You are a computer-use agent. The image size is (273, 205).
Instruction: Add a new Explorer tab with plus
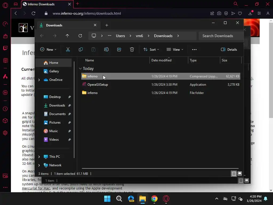107,25
